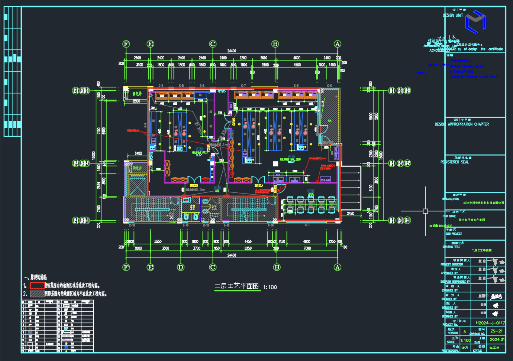Image resolution: width=513 pixels, height=361 pixels.
Task: Select axis bubble E above the plan
Action: [150, 44]
